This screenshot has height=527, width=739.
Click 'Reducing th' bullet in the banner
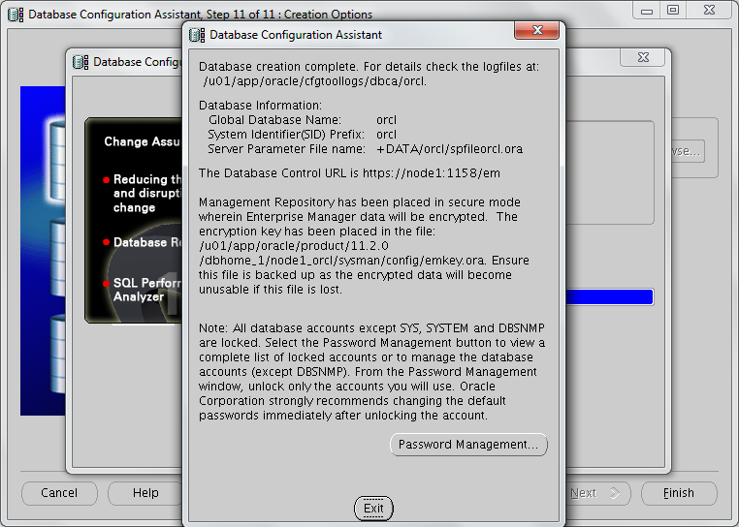click(143, 194)
